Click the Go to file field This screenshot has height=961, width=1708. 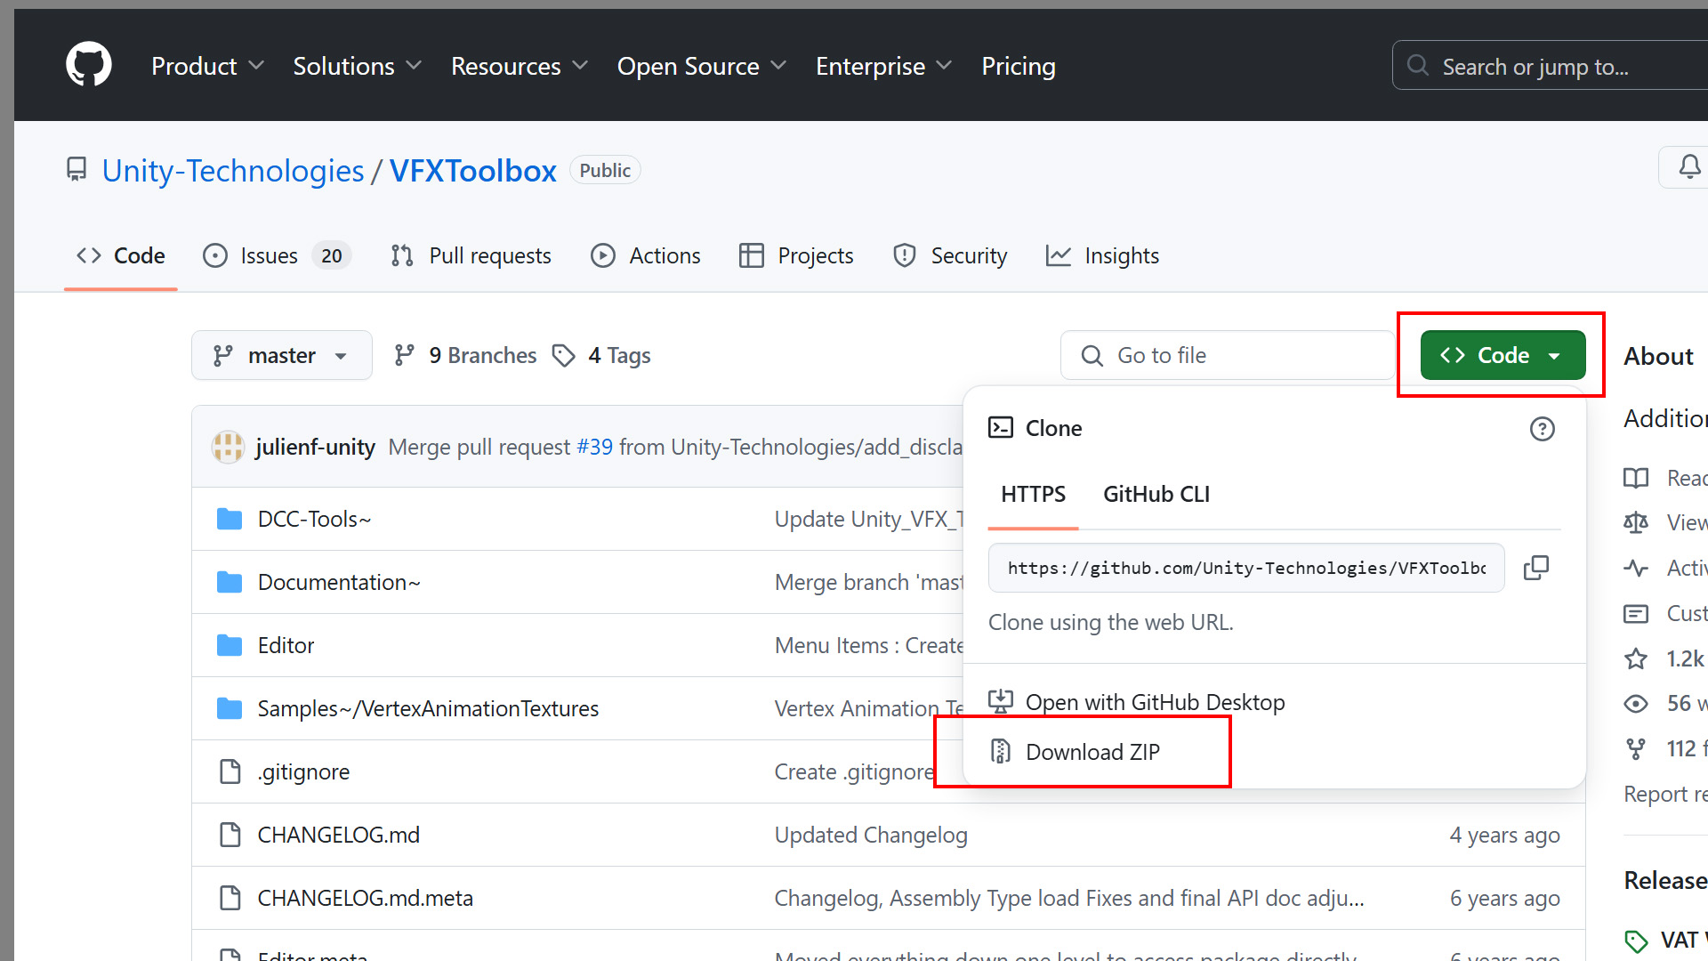tap(1228, 356)
